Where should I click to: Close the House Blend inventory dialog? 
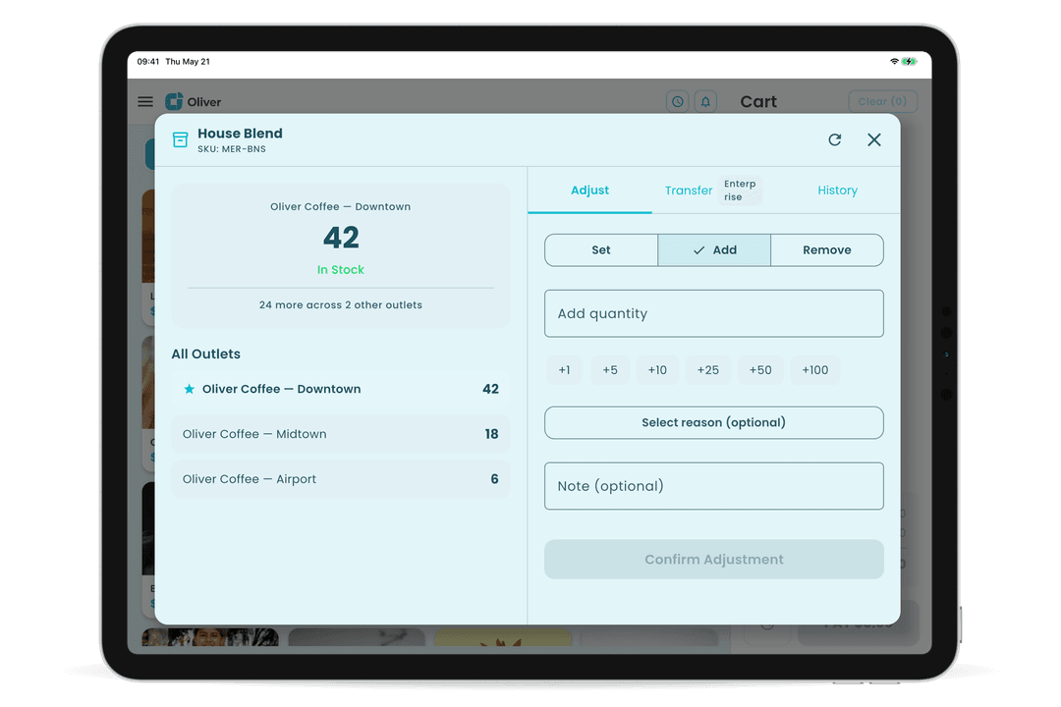click(874, 139)
